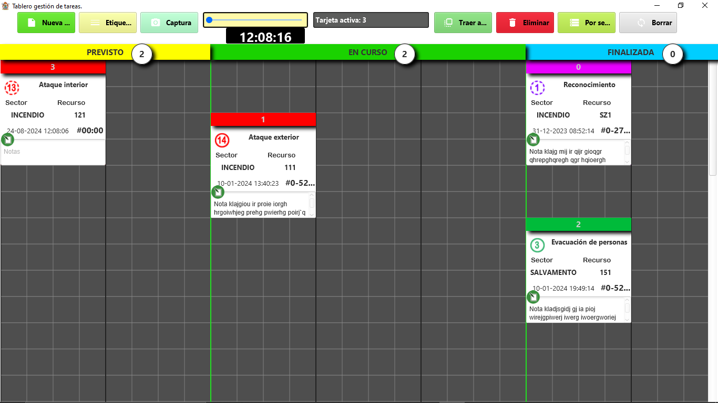This screenshot has width=718, height=403.
Task: Click the green header bar of Evacuación de personas card
Action: 579,225
